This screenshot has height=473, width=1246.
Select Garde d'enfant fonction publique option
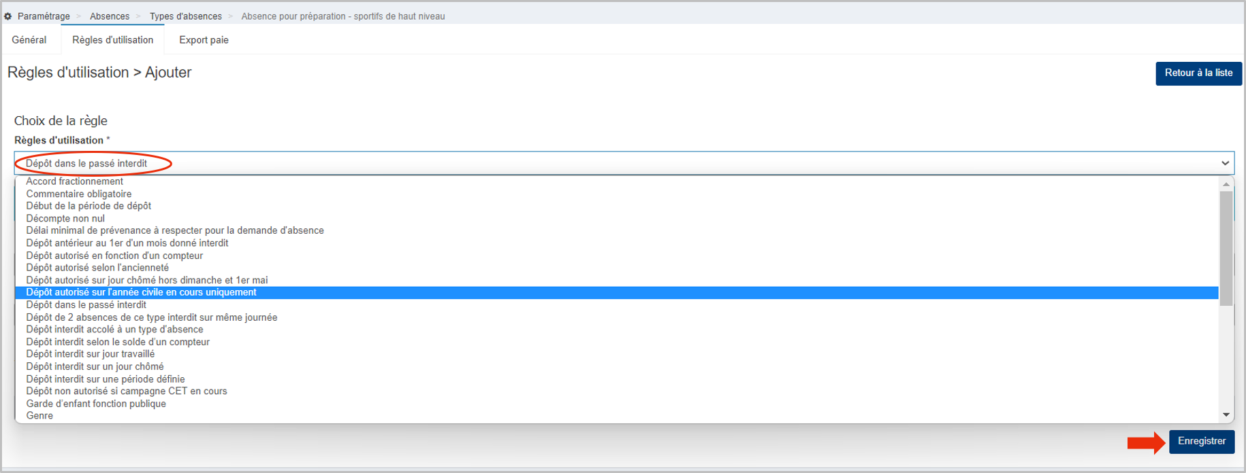[617, 404]
